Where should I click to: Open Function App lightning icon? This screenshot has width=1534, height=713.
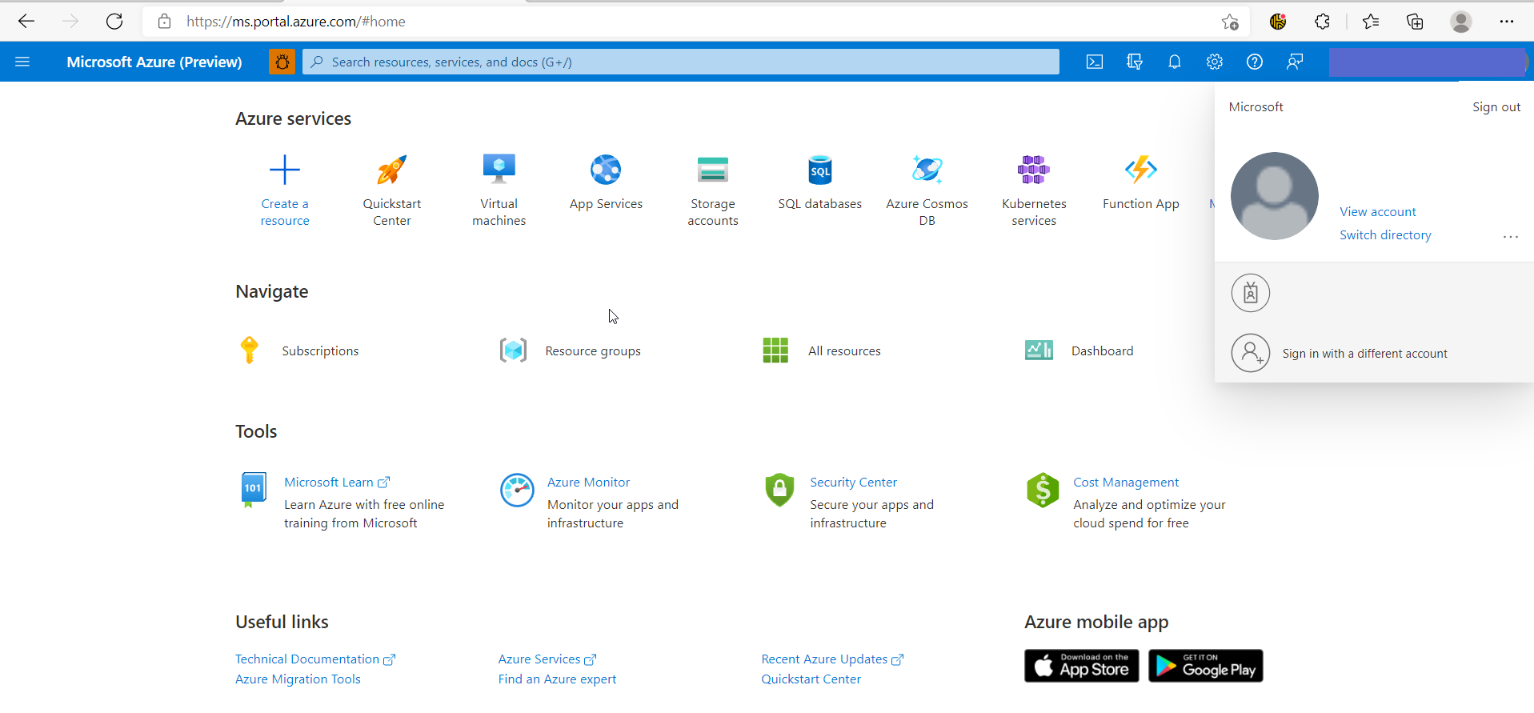click(1141, 170)
